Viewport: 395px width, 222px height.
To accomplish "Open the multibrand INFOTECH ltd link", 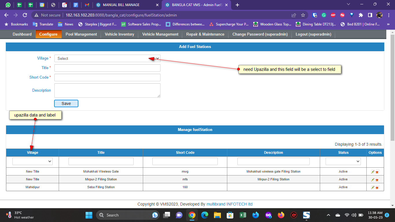I will point(229,204).
